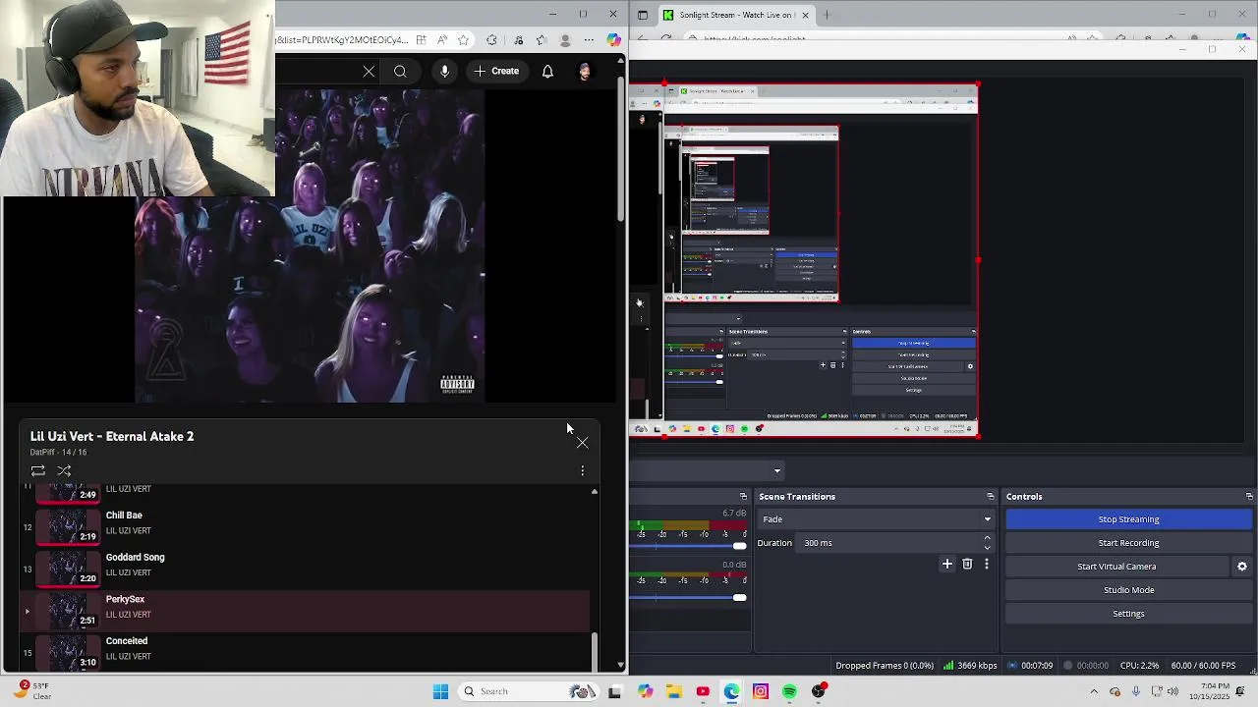Viewport: 1258px width, 707px height.
Task: Open a new tab in right browser
Action: (x=827, y=15)
